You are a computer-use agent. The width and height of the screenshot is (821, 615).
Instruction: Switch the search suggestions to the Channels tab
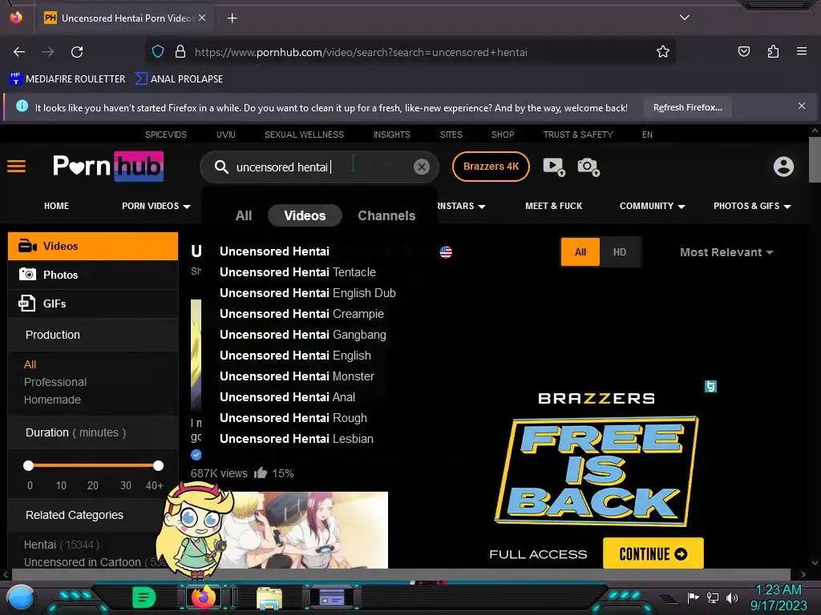tap(386, 215)
